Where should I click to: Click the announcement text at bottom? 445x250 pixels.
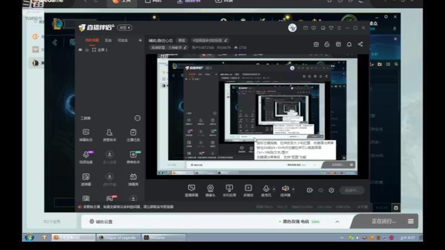128,207
